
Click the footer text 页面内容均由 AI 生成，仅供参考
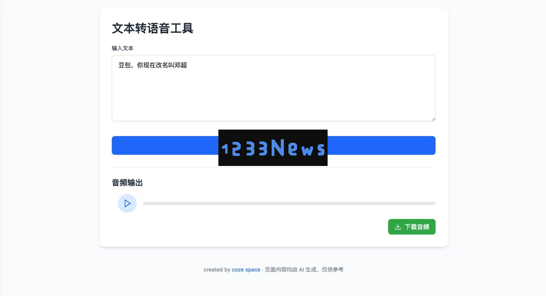[304, 270]
